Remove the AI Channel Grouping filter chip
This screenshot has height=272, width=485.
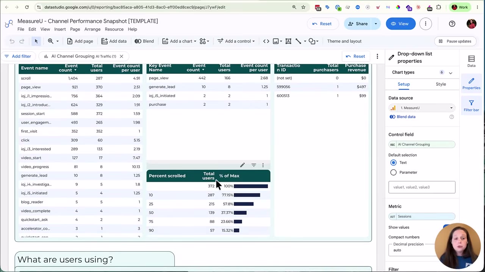click(x=121, y=56)
